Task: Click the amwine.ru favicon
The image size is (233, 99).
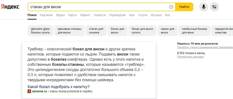Action: (x=29, y=91)
